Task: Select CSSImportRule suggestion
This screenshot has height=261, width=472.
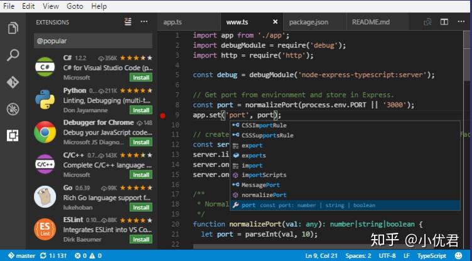Action: [x=345, y=125]
